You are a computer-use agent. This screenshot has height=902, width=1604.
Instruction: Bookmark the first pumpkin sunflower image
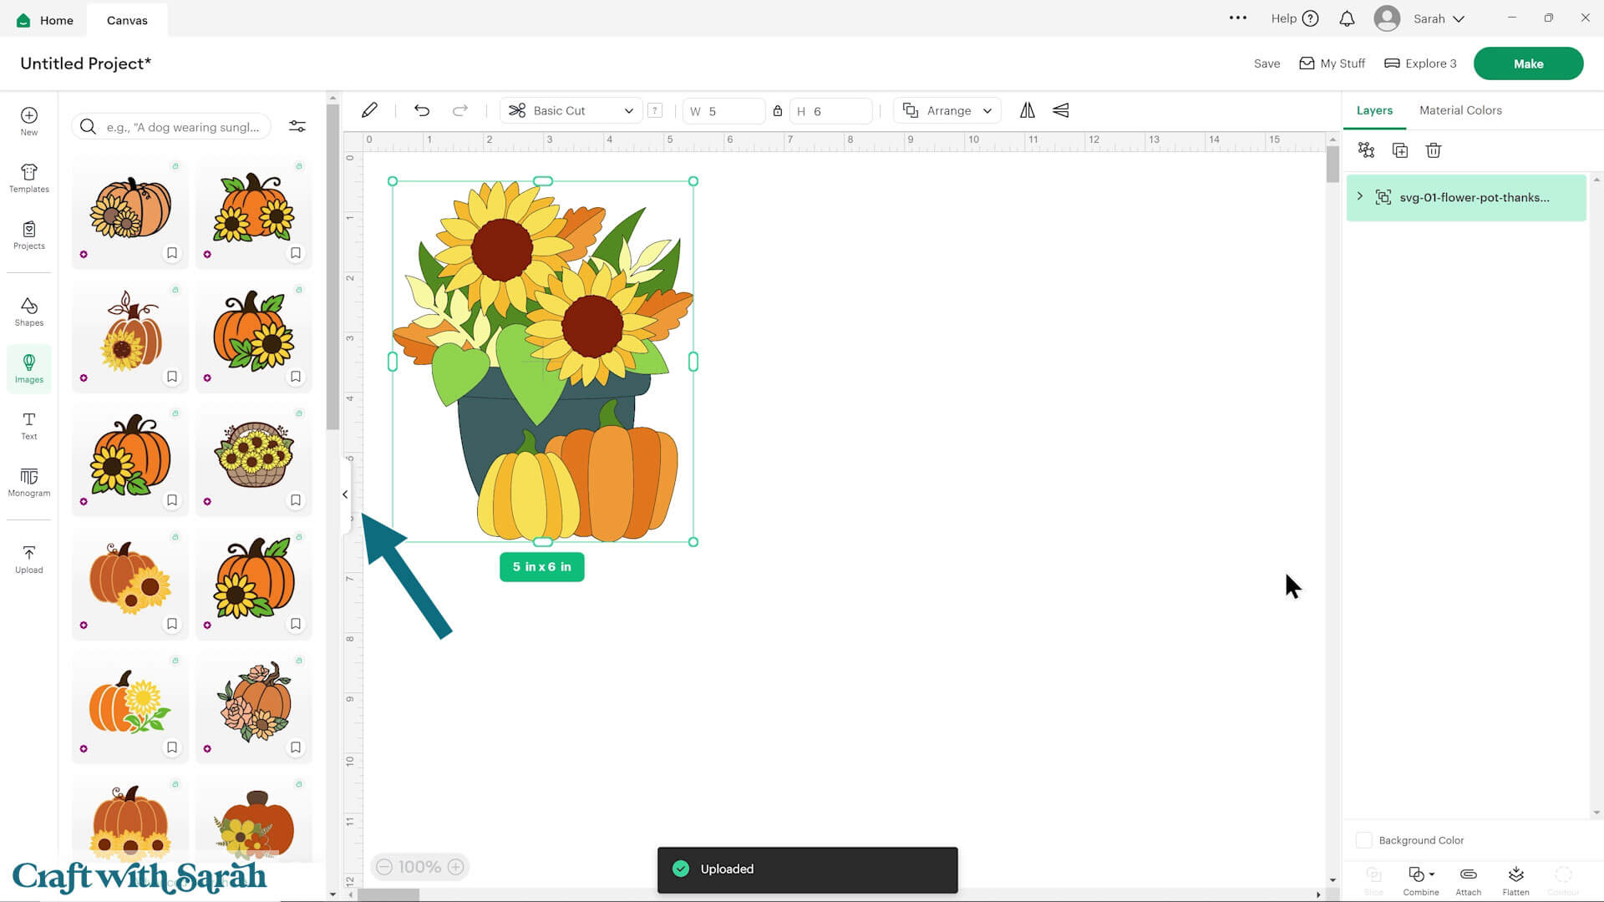click(172, 253)
